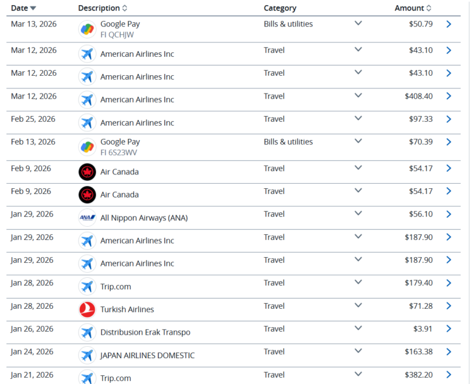Expand category dropdown on Turkish Airlines row
This screenshot has height=384, width=474.
358,305
